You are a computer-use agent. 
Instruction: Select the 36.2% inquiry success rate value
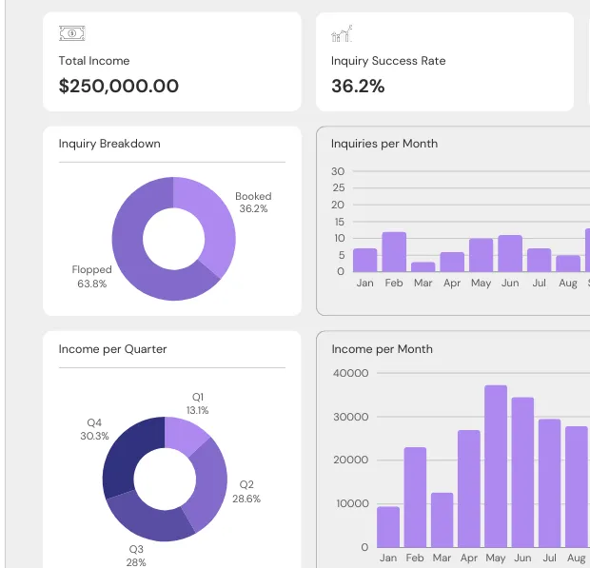click(358, 87)
